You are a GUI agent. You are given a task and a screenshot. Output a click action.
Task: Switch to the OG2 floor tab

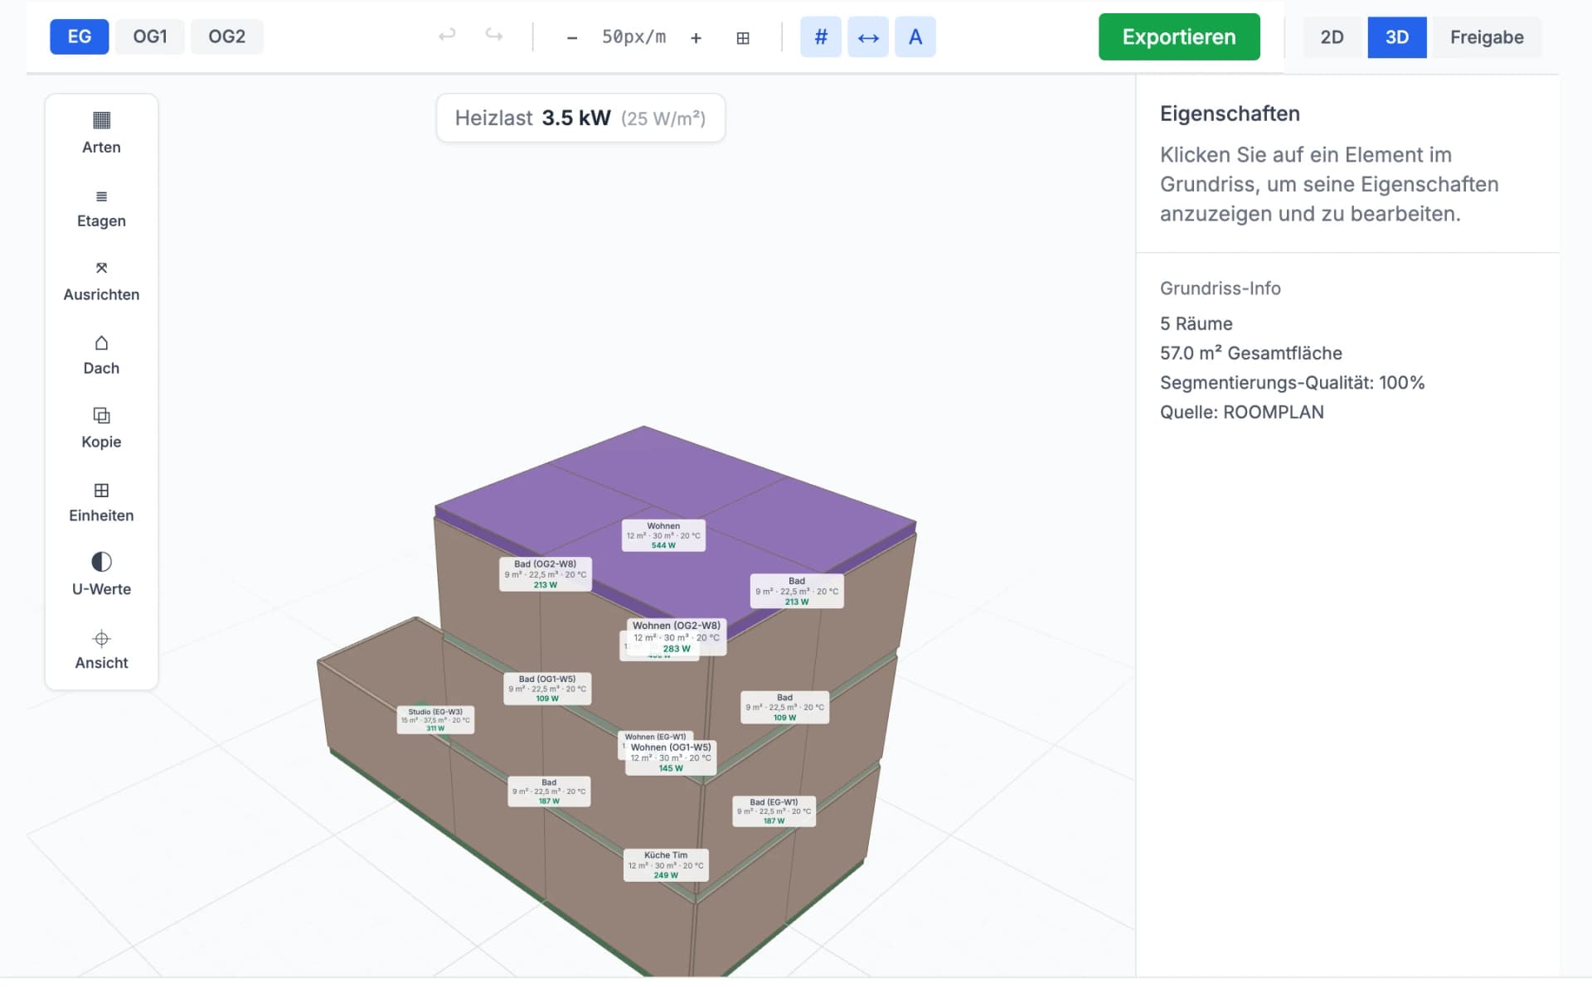226,36
